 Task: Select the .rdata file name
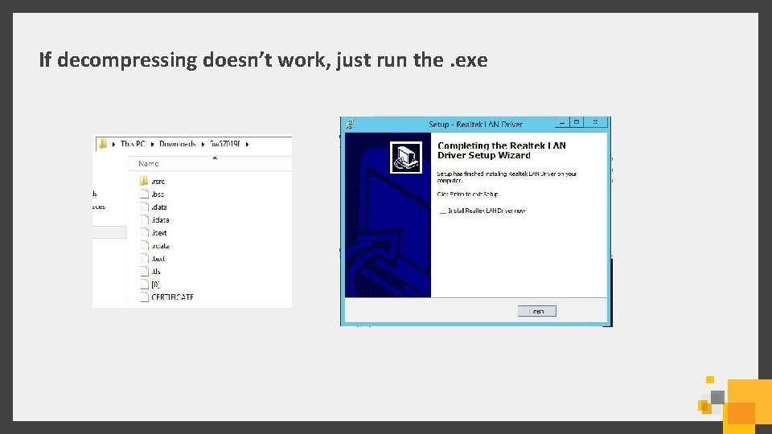pyautogui.click(x=161, y=246)
